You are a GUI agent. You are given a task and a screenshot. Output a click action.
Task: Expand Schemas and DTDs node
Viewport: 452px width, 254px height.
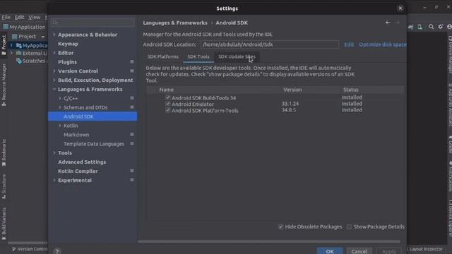pyautogui.click(x=60, y=107)
